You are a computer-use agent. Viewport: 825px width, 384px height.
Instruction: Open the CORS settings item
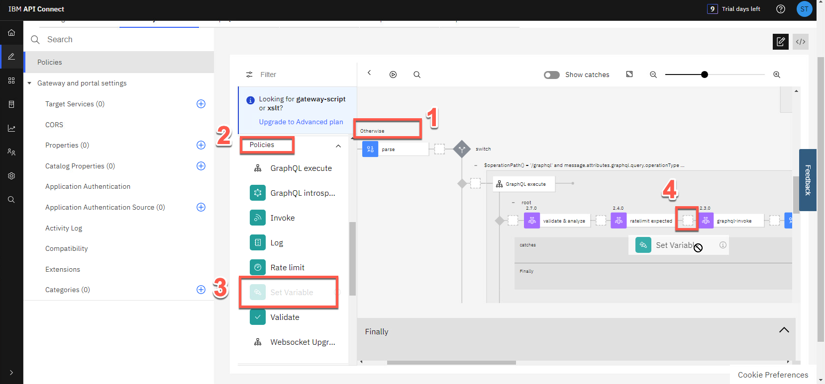coord(54,125)
